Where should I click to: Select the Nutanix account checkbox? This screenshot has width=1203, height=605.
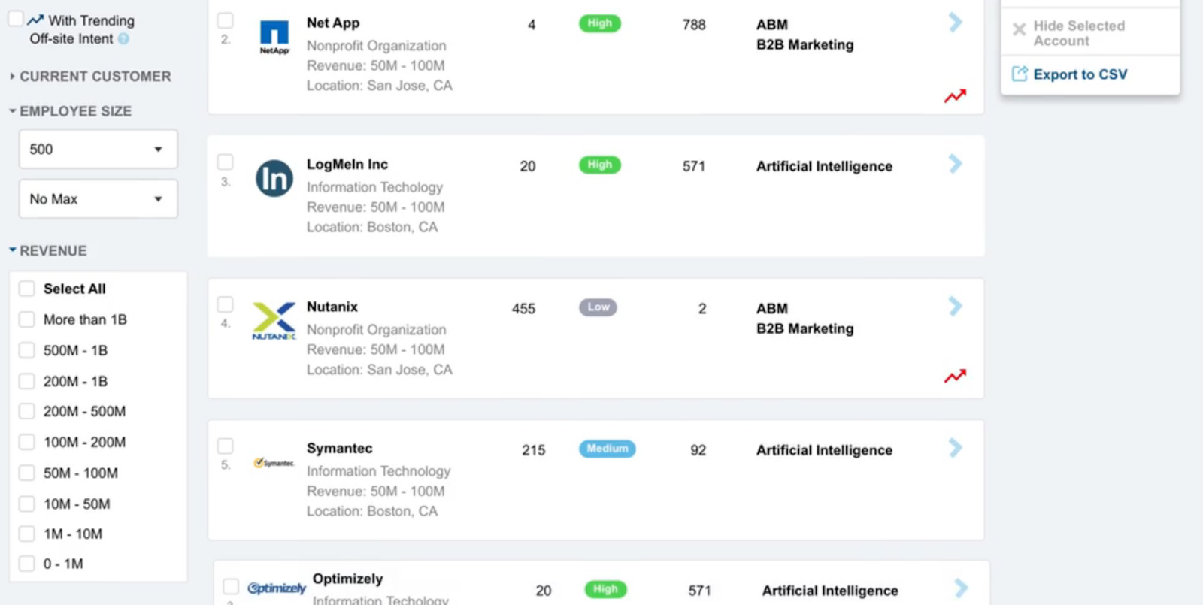point(225,304)
